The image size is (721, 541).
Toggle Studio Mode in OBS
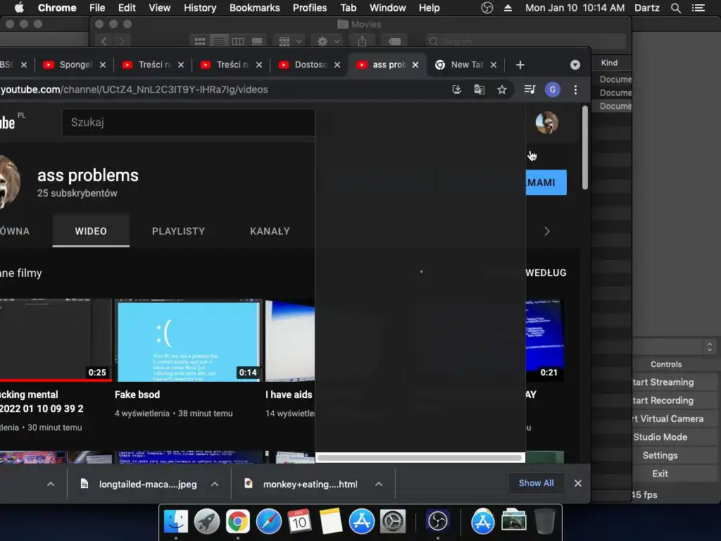[673, 437]
